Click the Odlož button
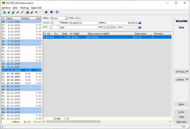 [x=181, y=117]
